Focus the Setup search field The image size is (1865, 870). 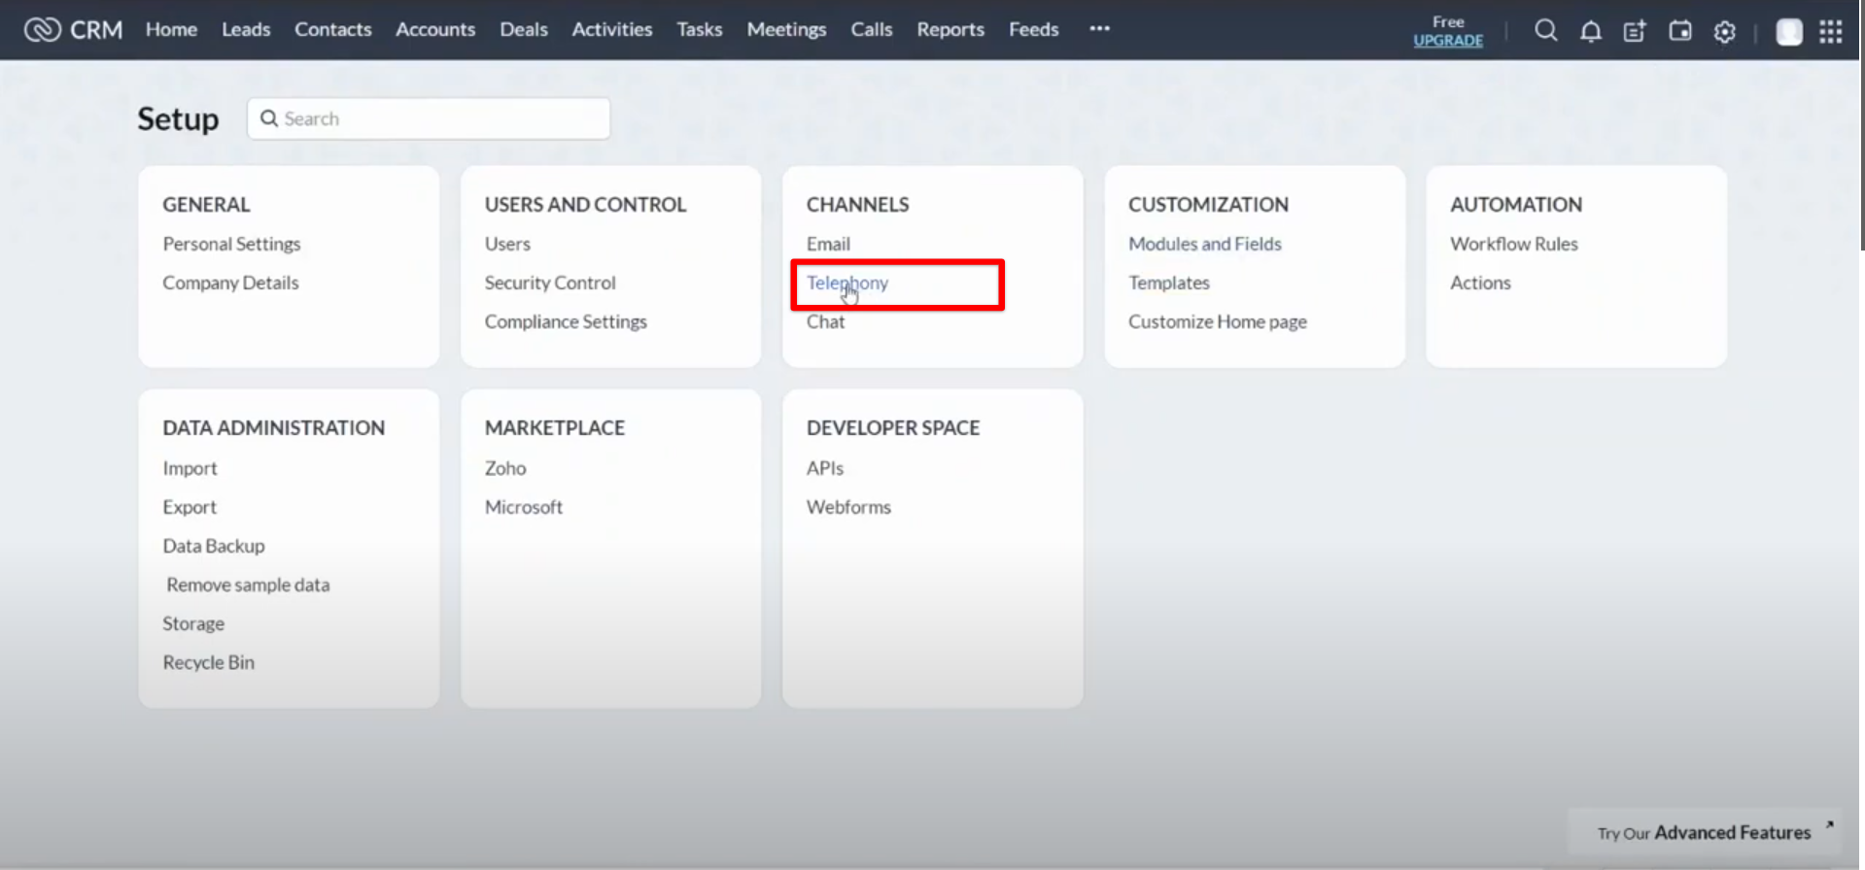429,118
